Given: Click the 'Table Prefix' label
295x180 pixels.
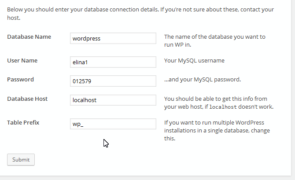Looking at the screenshot, I should (x=23, y=122).
